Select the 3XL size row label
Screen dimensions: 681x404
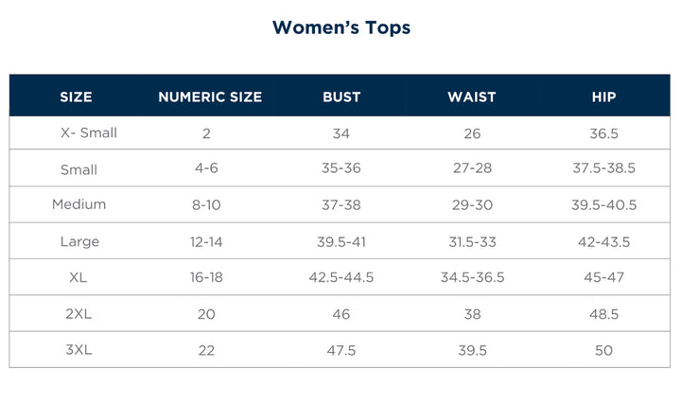pos(79,350)
